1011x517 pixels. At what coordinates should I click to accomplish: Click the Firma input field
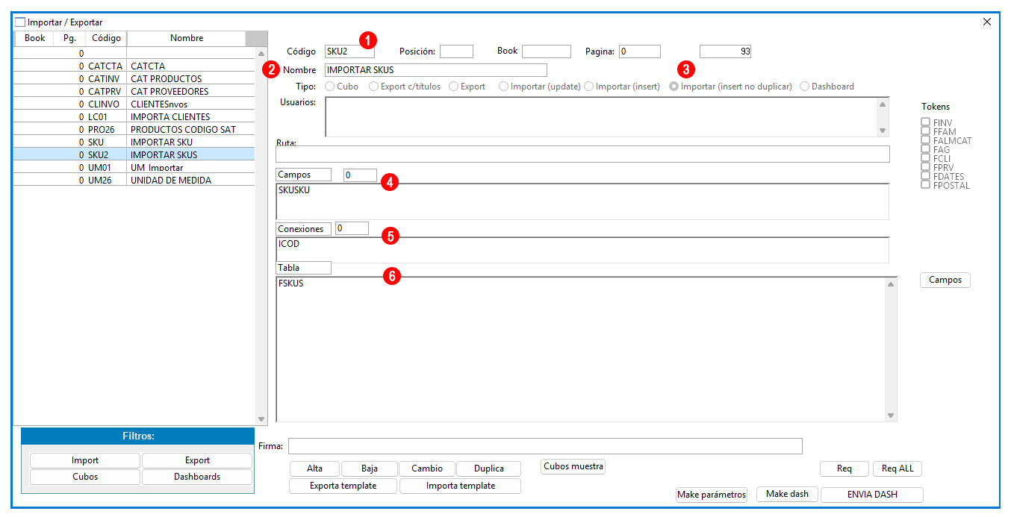coord(545,446)
